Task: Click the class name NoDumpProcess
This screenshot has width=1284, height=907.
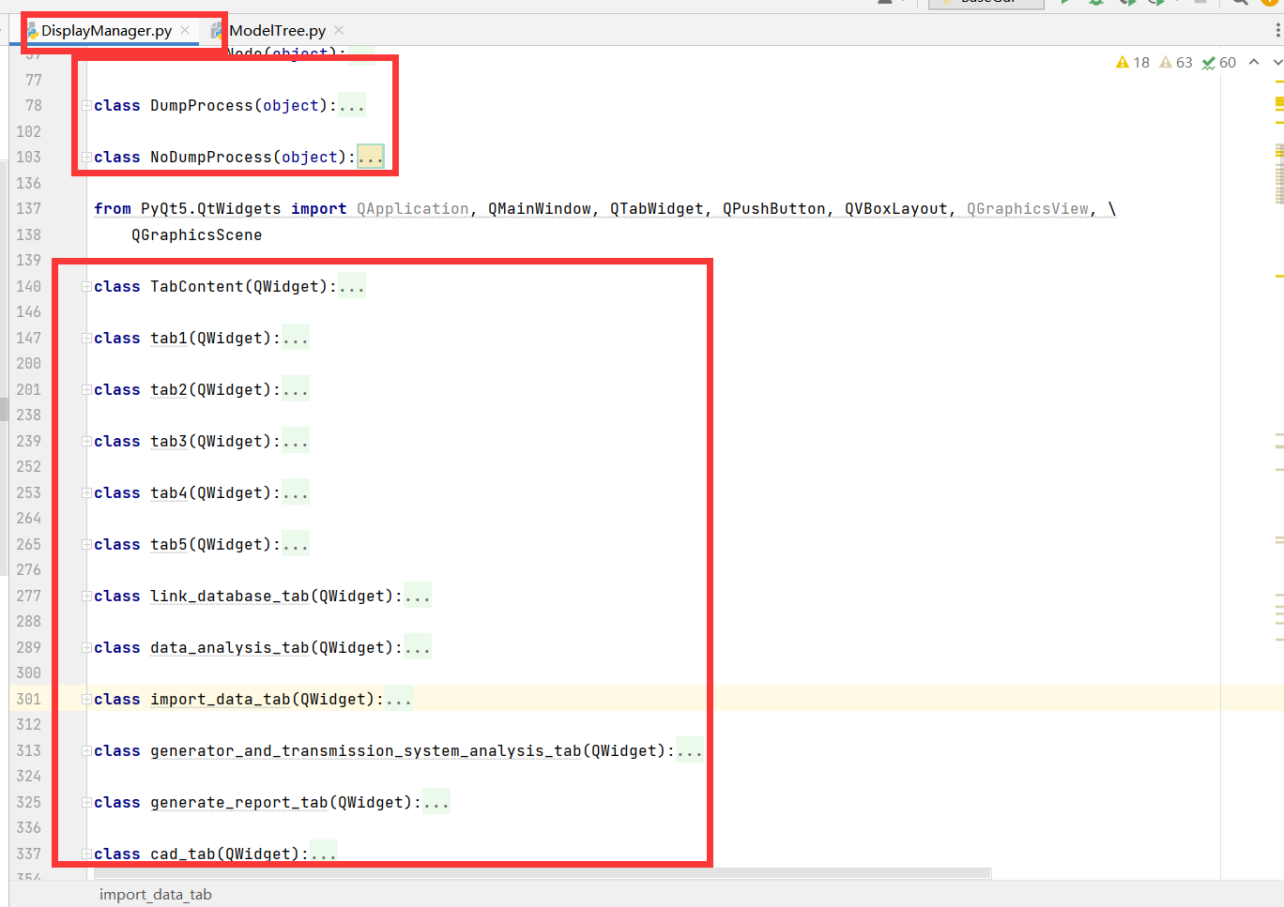Action: pos(211,158)
